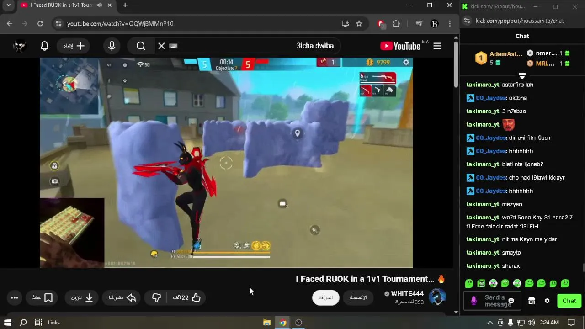Click the install app icon in address bar
Viewport: 585px width, 329px height.
click(345, 23)
